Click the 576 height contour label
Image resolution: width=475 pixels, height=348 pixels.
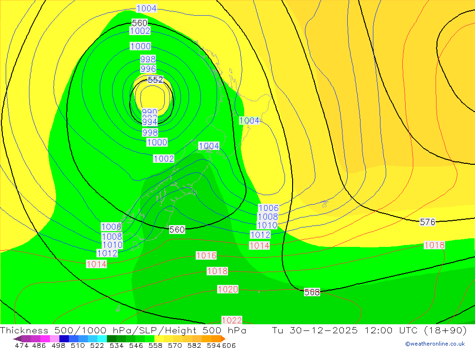click(x=427, y=222)
